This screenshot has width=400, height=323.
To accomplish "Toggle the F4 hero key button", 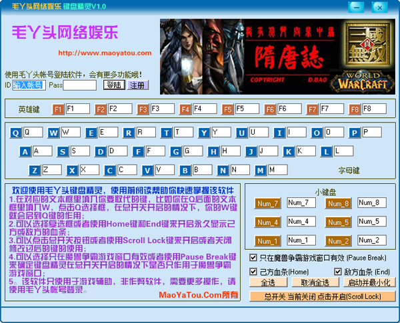I will pyautogui.click(x=185, y=109).
